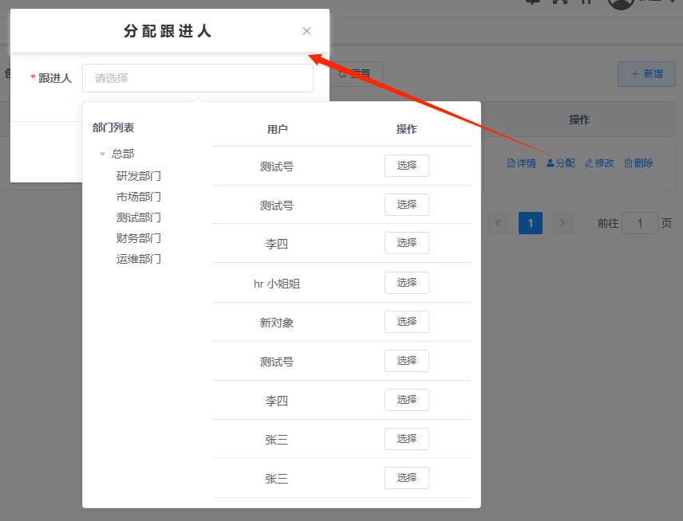Screen dimensions: 683x521
Task: Focus the 前往 page number input
Action: click(x=639, y=223)
